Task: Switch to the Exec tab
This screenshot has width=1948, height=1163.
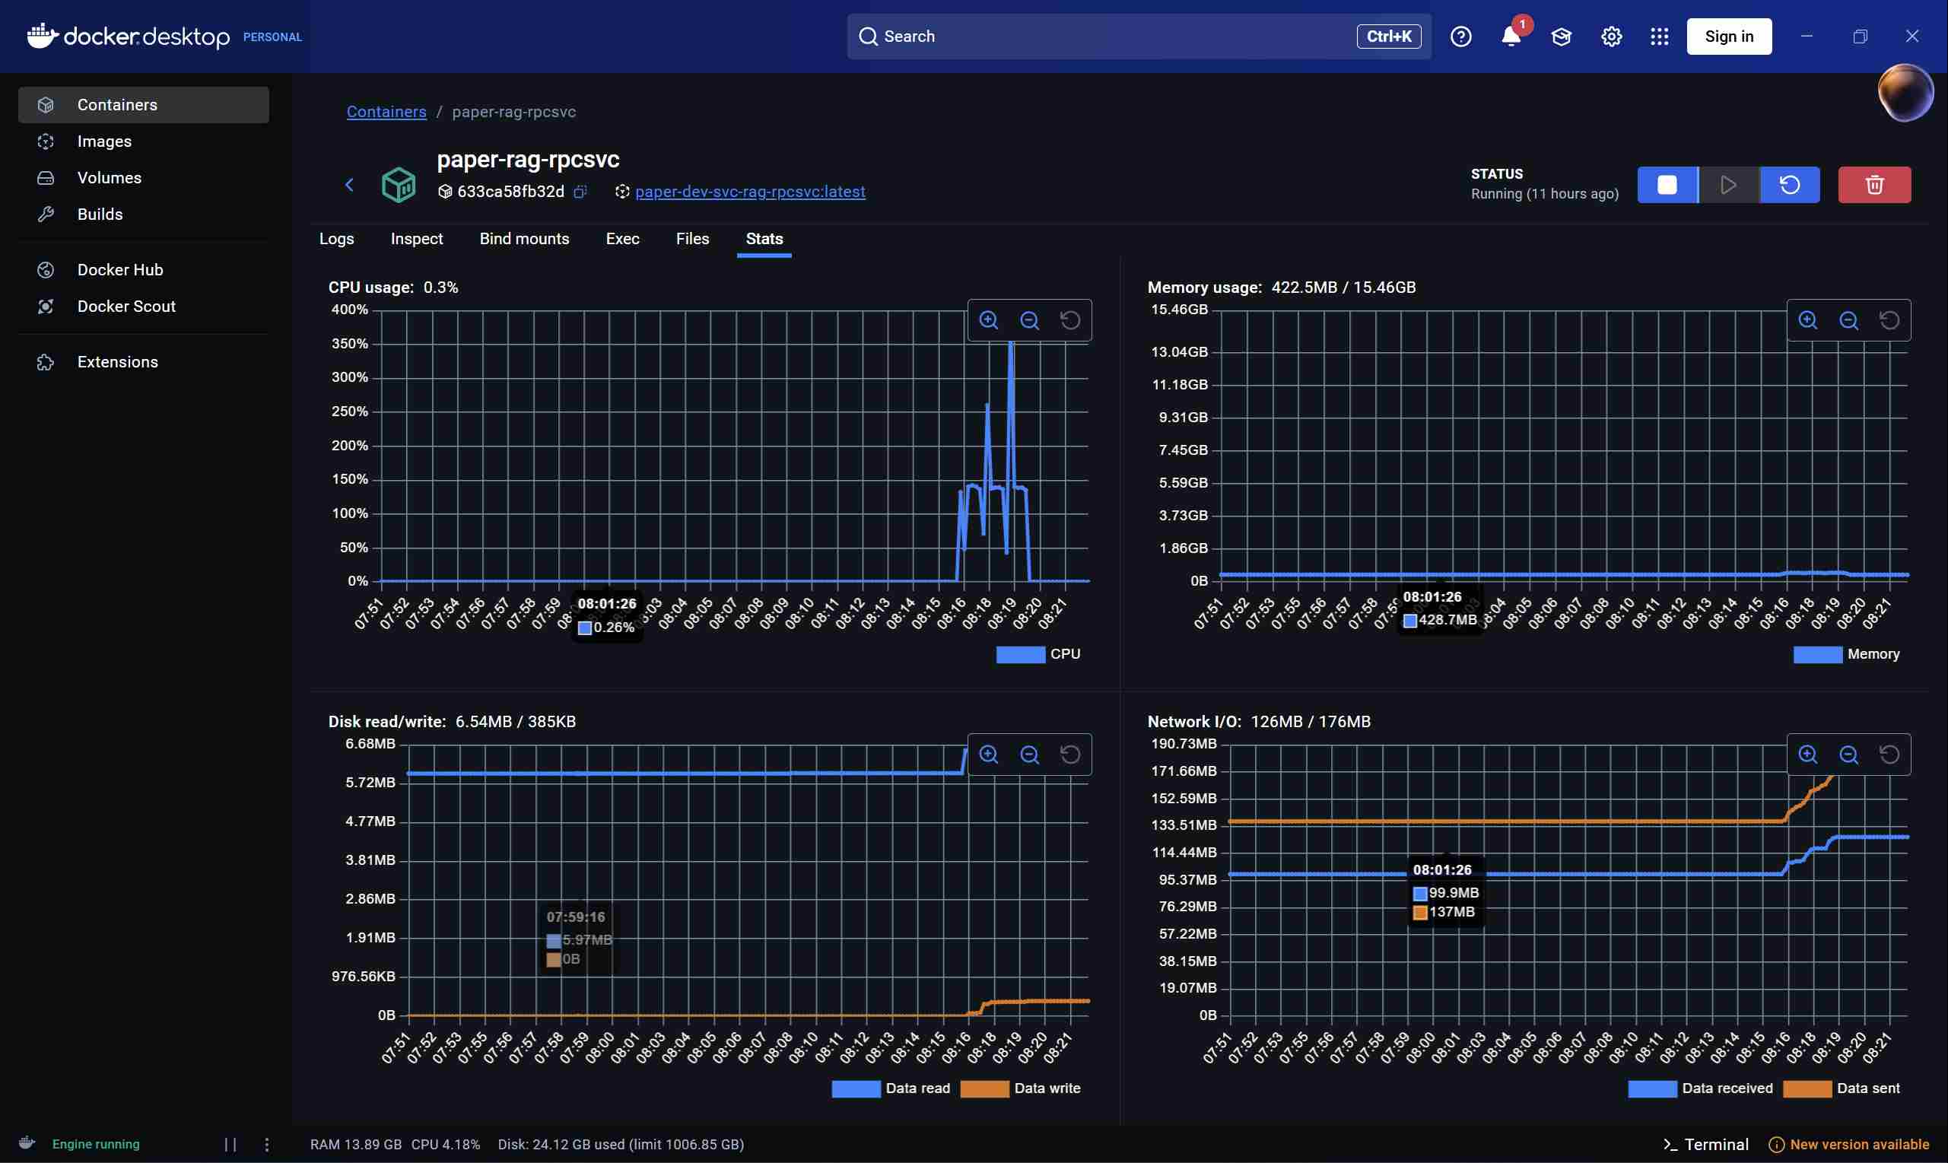Action: [x=623, y=239]
